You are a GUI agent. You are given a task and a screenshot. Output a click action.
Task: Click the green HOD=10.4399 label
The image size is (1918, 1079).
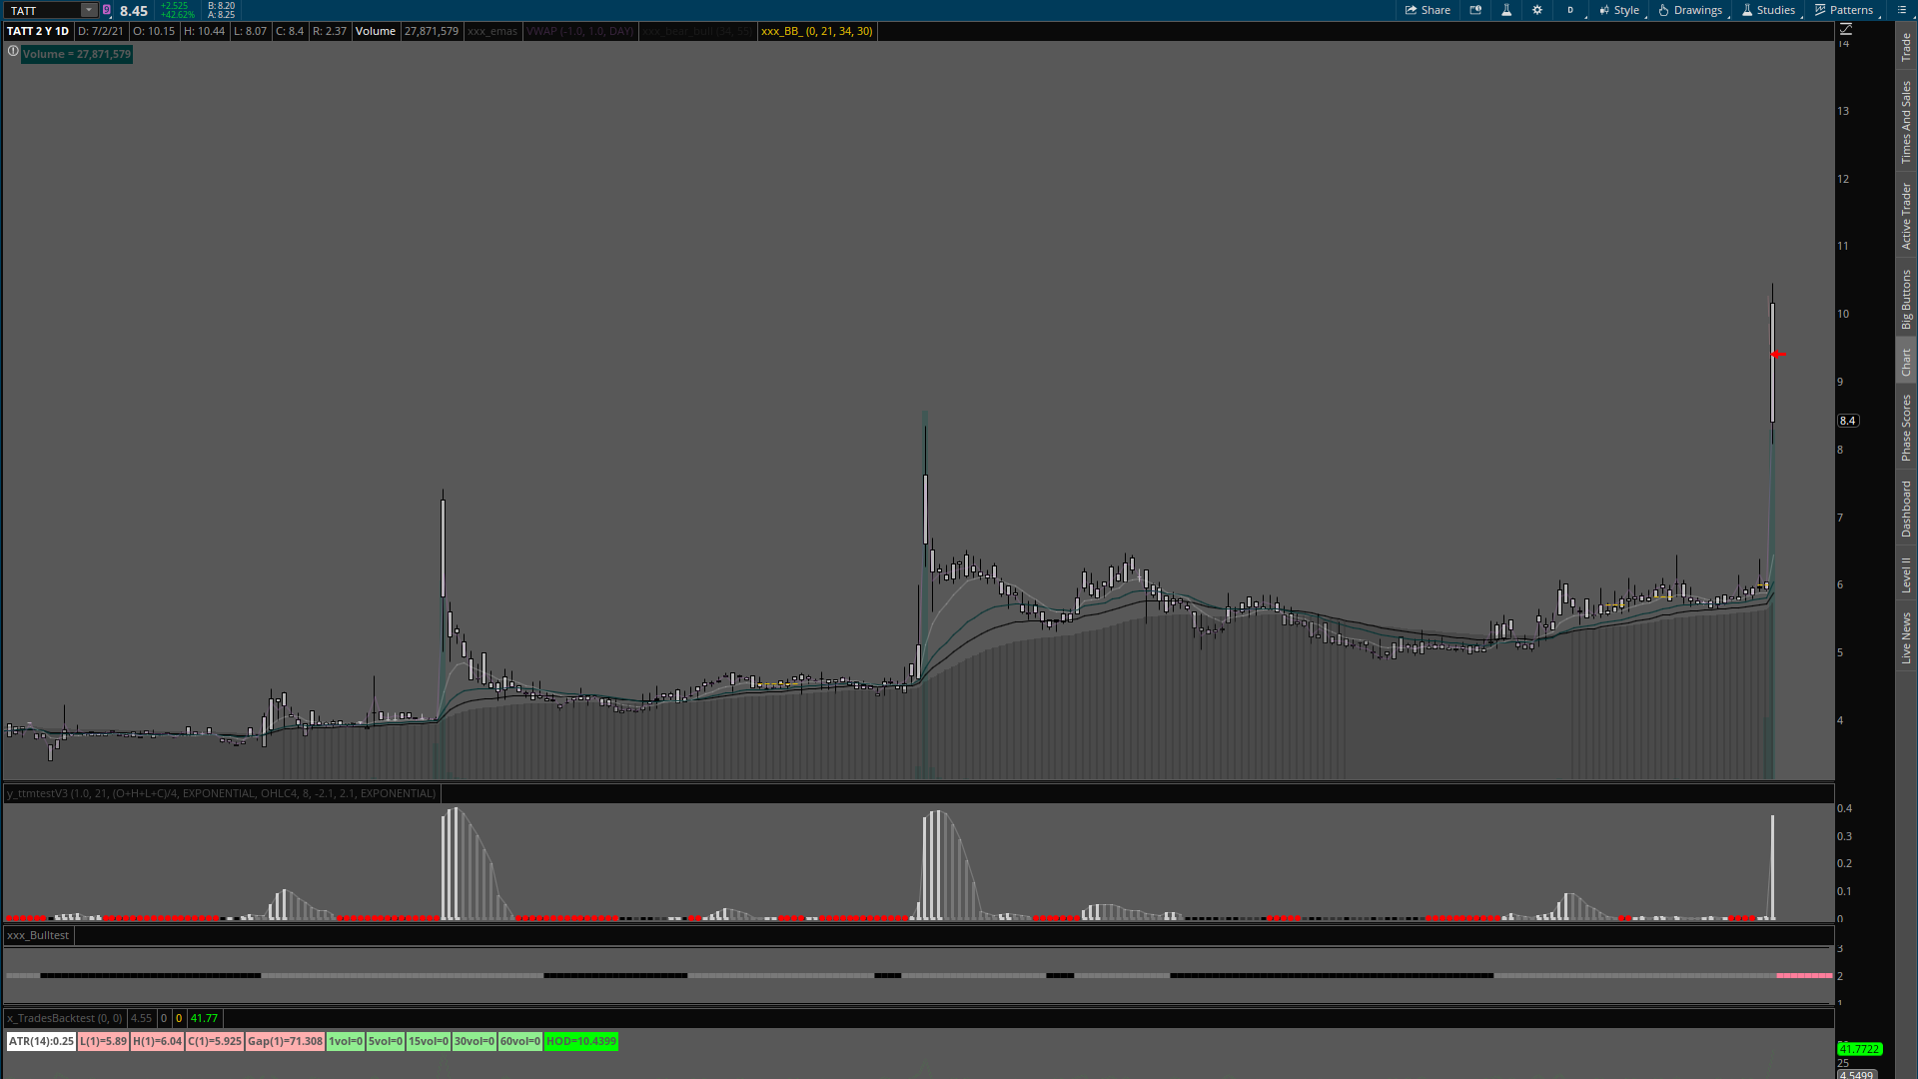(580, 1041)
